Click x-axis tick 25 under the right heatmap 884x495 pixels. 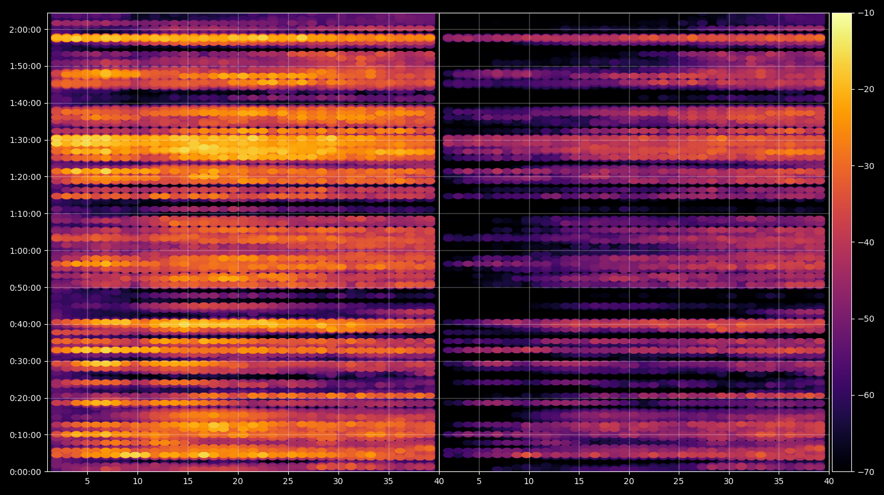(679, 482)
